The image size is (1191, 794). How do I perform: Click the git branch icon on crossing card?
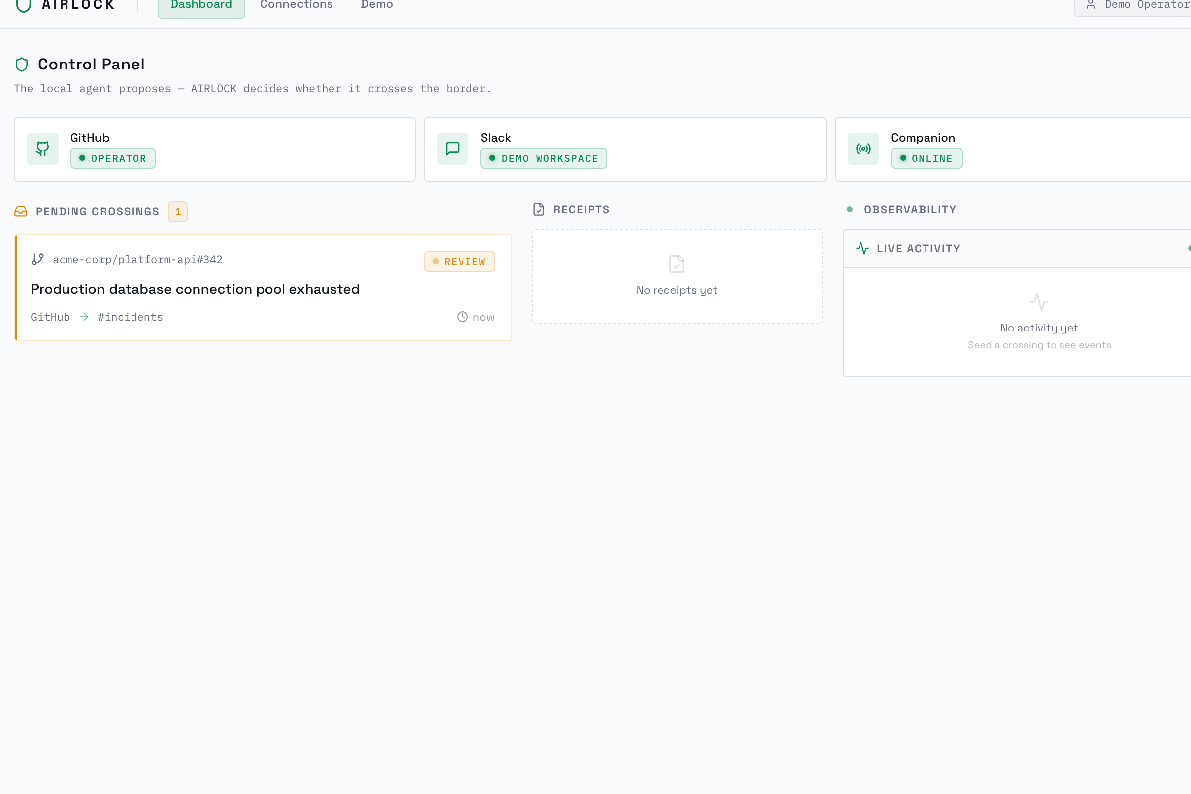point(38,259)
